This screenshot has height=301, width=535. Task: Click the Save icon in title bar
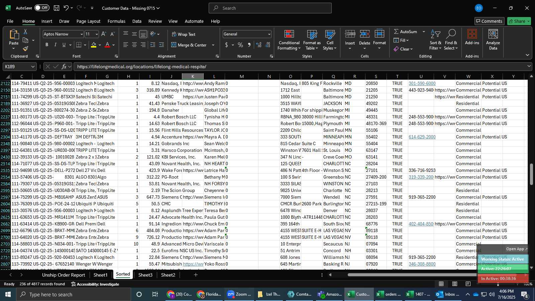(x=57, y=8)
